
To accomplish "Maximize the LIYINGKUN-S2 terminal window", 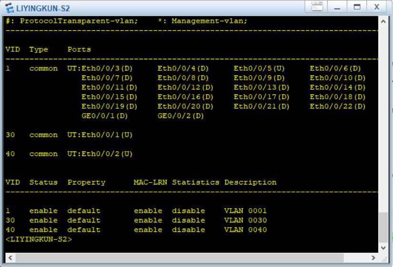I will coord(357,7).
